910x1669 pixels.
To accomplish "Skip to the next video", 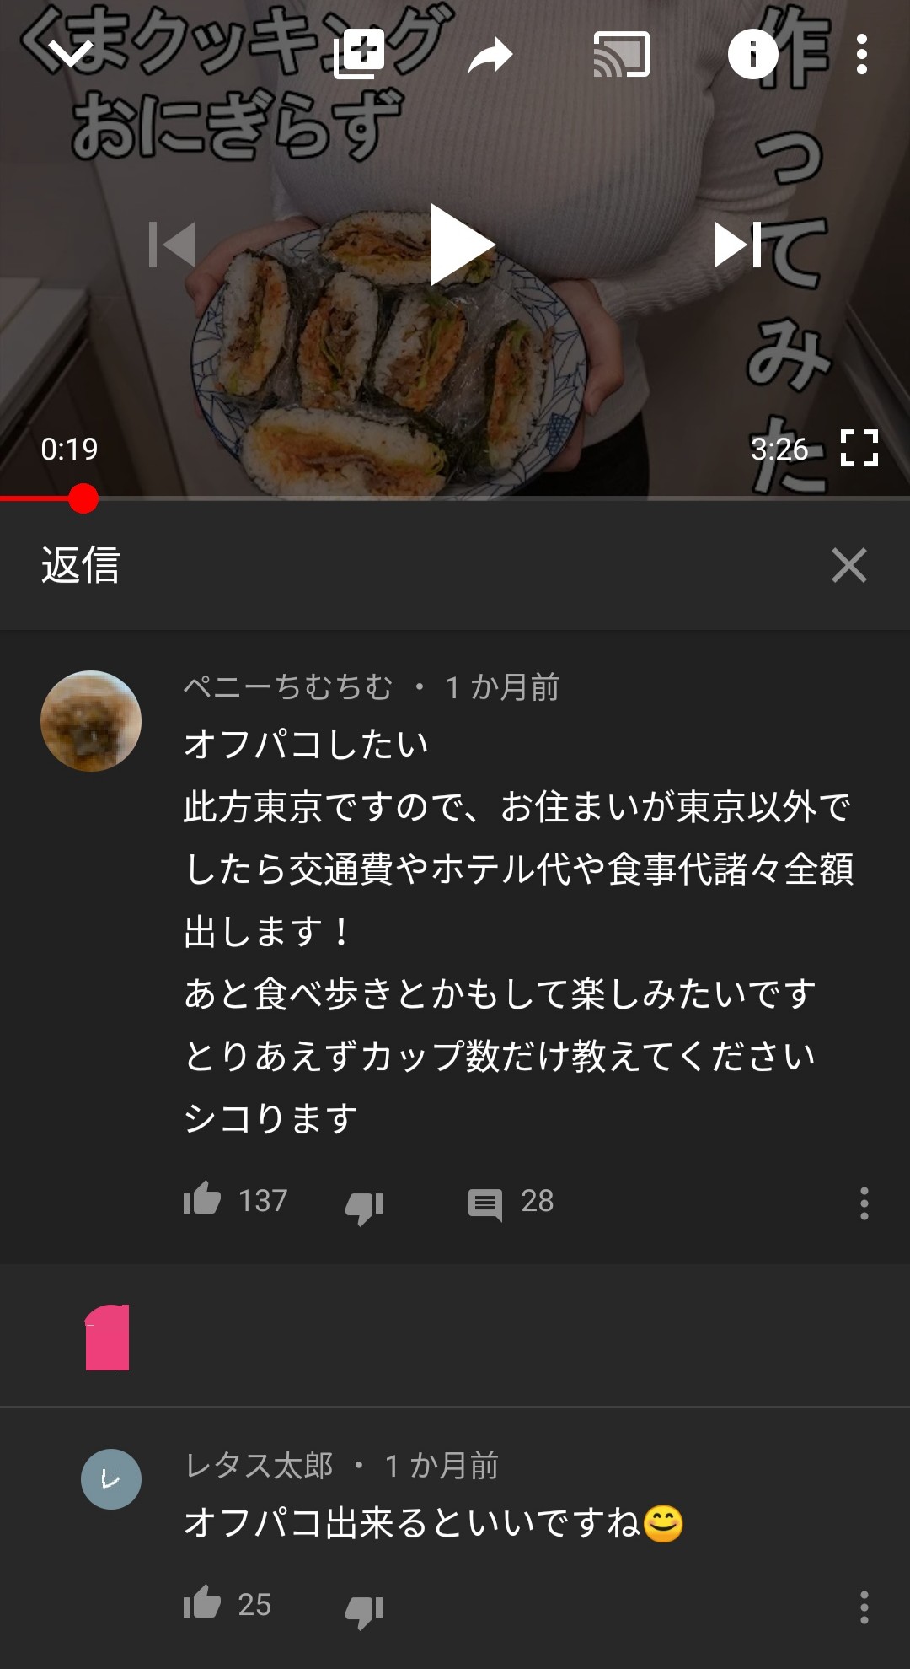I will (x=738, y=245).
